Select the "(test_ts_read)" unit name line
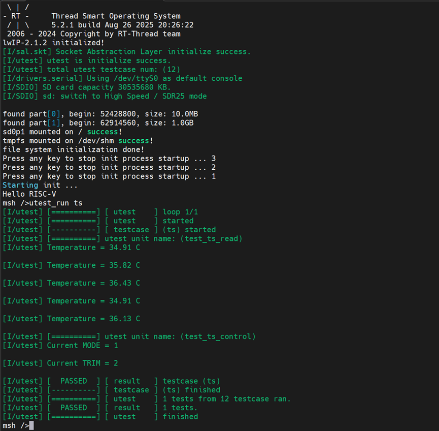Viewport: 439px width, 431px height. 122,239
